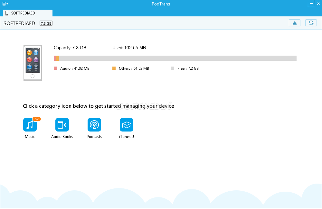Screen dimensions: 322x209
Task: Click the orange 52 badge on Music
Action: (x=37, y=119)
